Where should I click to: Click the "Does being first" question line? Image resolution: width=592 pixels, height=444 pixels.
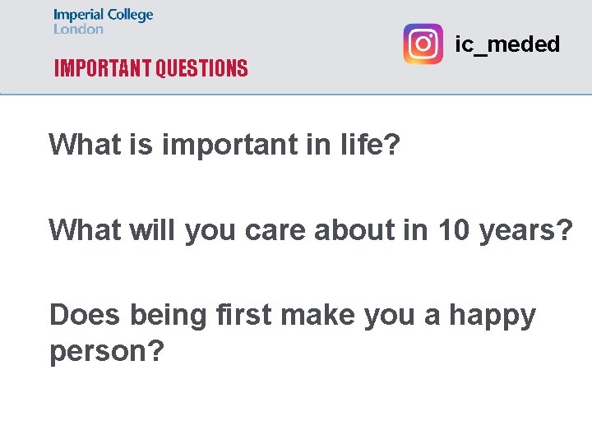(x=292, y=315)
